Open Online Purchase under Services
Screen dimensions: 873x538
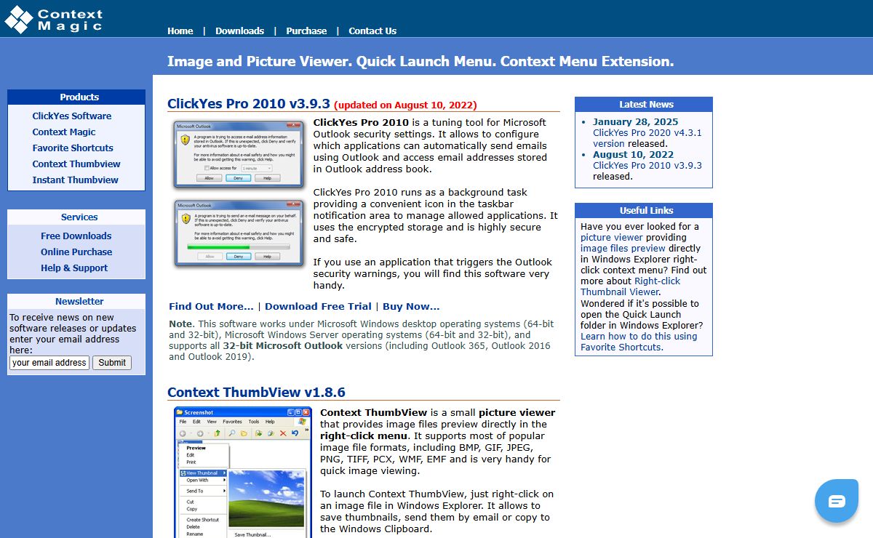click(76, 252)
